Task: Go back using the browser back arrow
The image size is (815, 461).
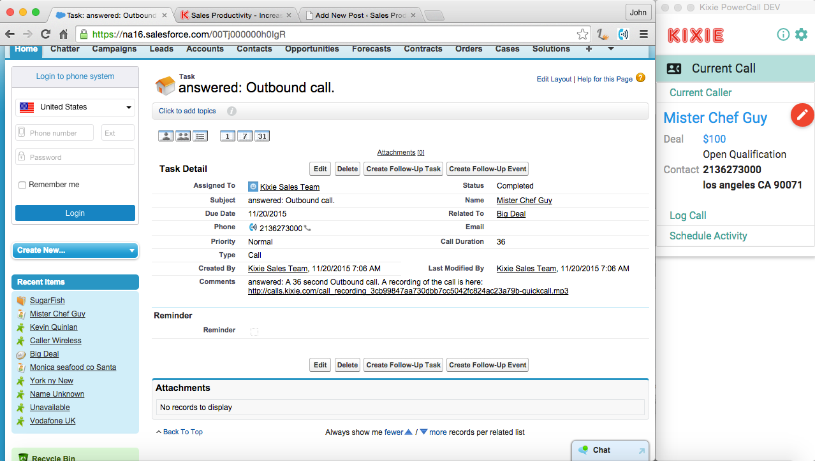Action: point(11,34)
